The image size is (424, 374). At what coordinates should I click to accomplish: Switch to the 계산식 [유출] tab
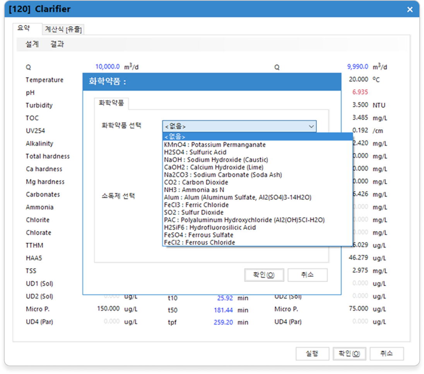pos(63,29)
